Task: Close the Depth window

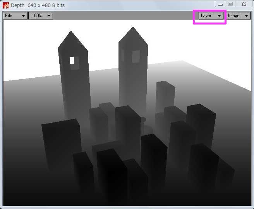Action: click(243, 4)
